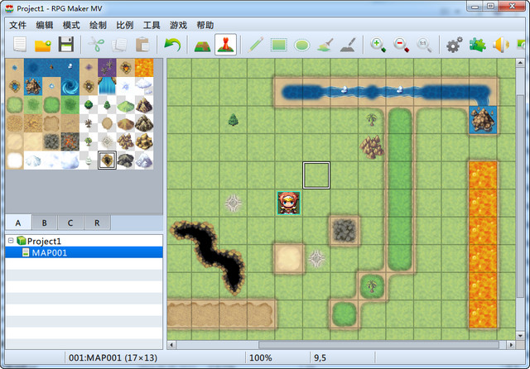Viewport: 530px width, 369px height.
Task: Choose the Ellipse drawing tool
Action: pos(302,45)
